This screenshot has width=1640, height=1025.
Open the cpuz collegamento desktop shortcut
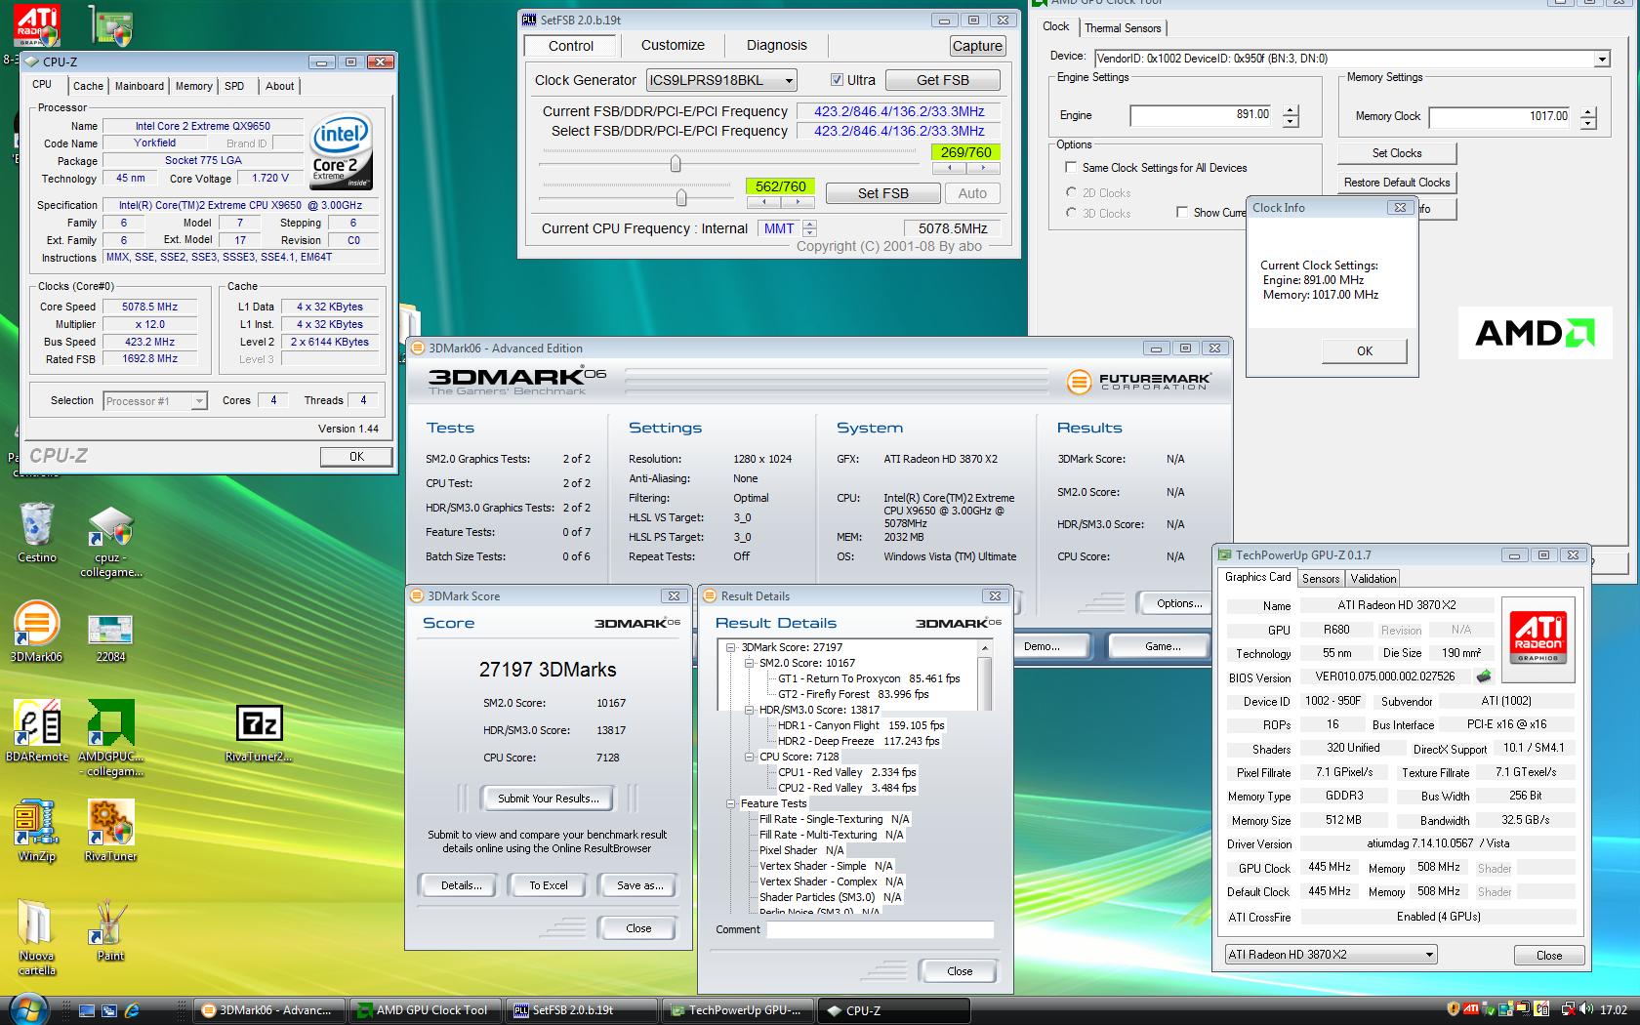click(x=110, y=542)
